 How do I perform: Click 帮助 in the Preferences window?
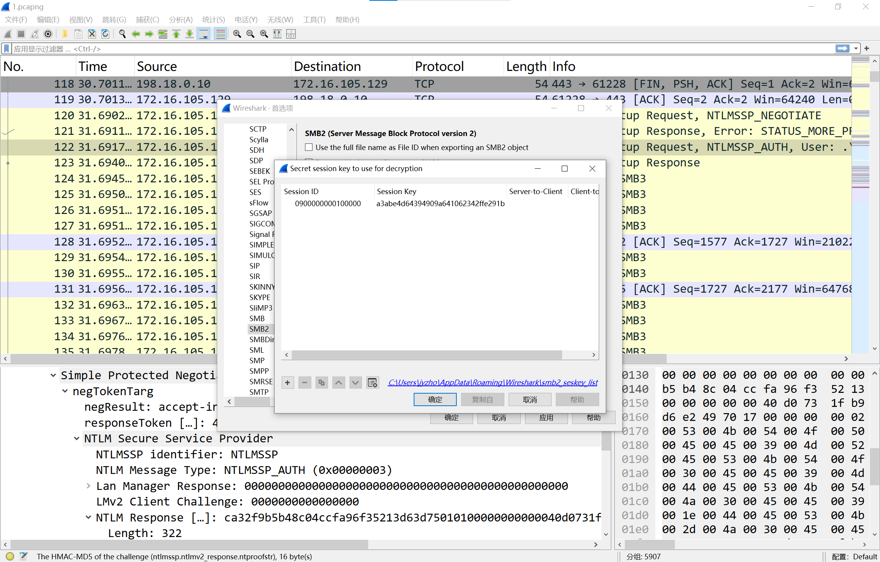[593, 418]
